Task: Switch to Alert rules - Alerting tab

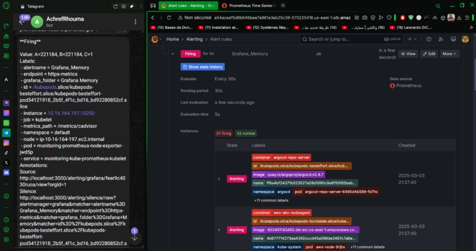Action: tap(188, 5)
